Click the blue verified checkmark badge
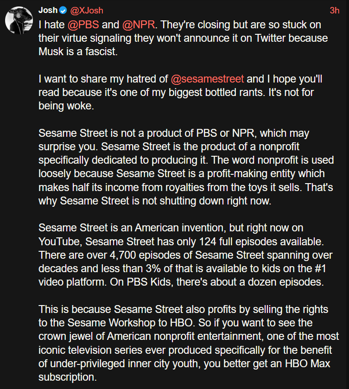This screenshot has height=389, width=349. click(x=63, y=10)
